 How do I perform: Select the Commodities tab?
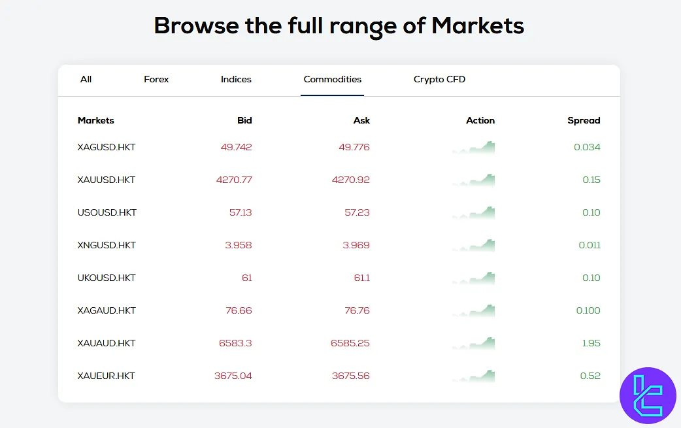pyautogui.click(x=332, y=79)
